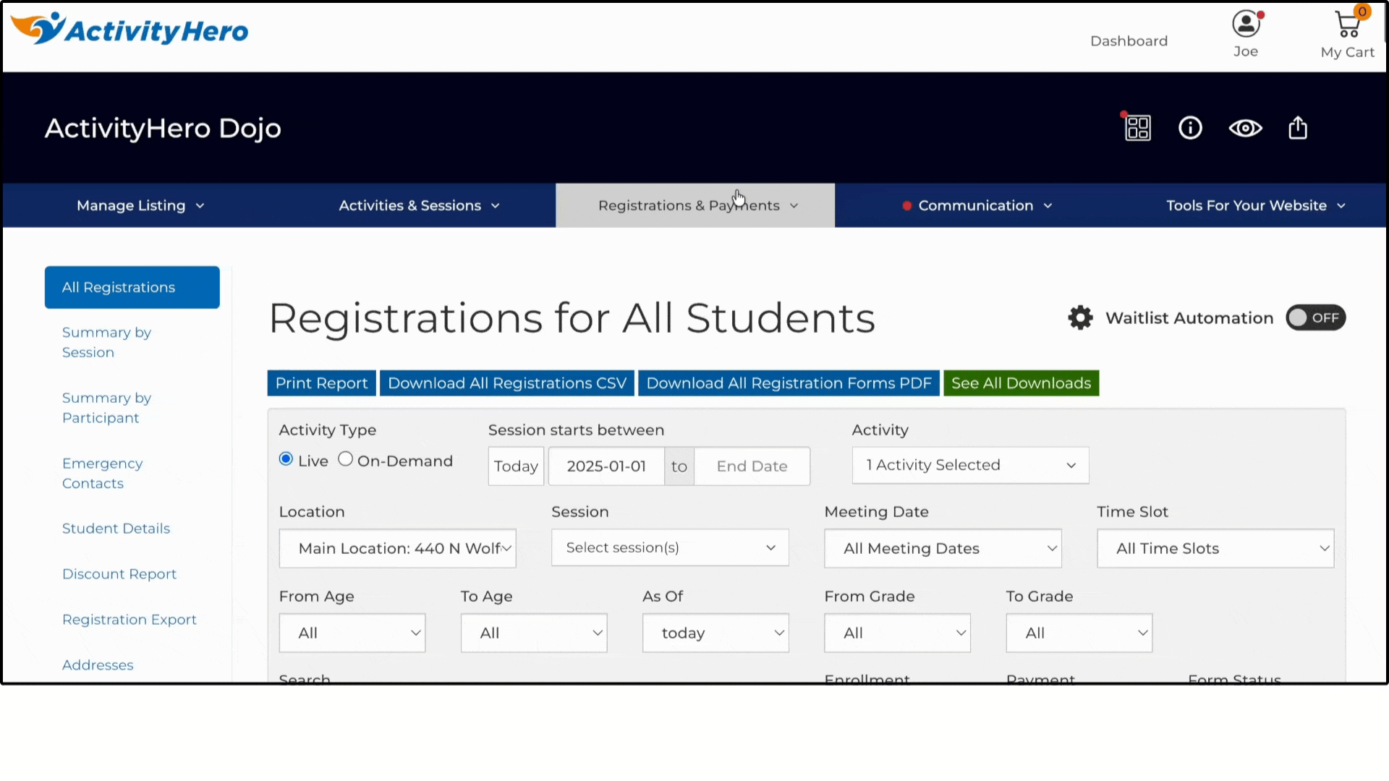Image resolution: width=1389 pixels, height=781 pixels.
Task: Open the From Grade dropdown
Action: tap(897, 633)
